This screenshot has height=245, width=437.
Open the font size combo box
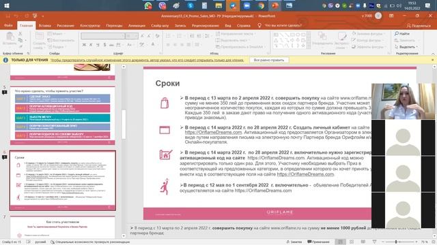(132, 36)
